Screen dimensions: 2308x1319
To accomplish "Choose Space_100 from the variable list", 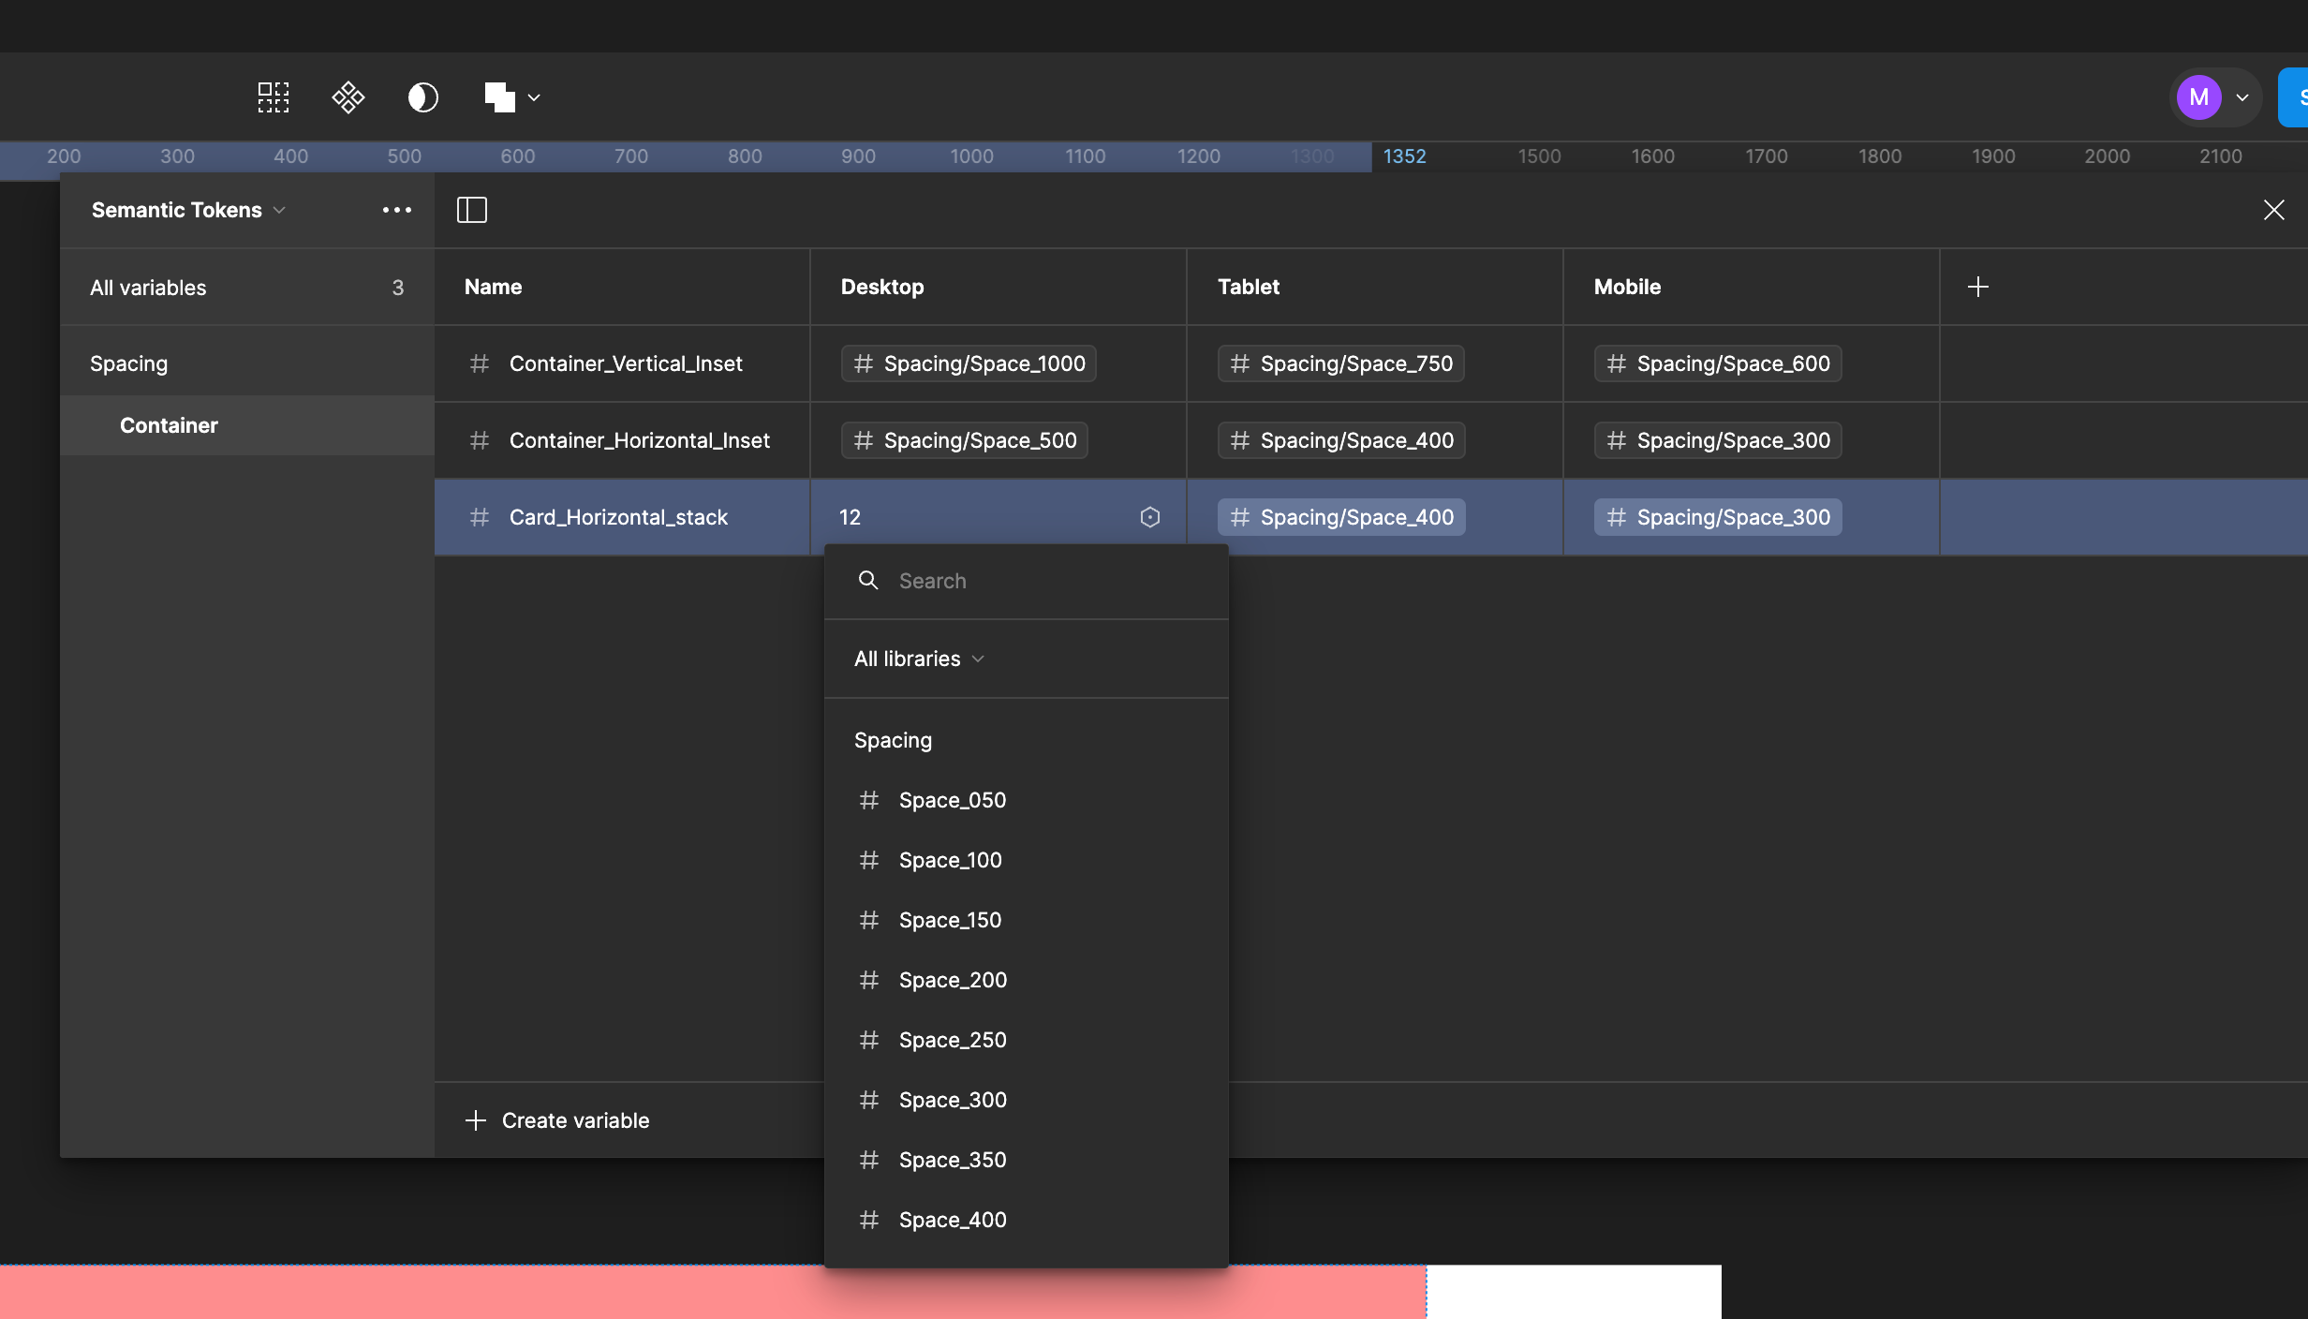I will tap(1027, 860).
